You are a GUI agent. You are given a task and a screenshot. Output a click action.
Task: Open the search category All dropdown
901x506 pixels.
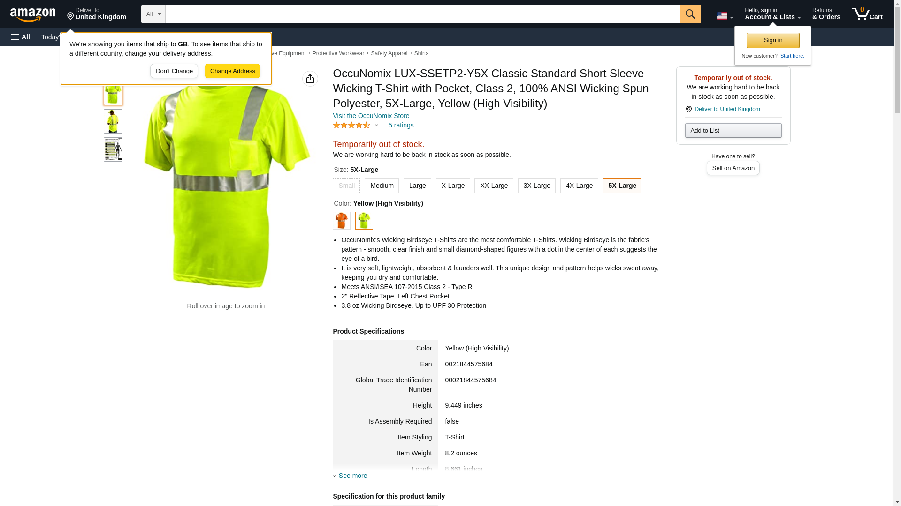[153, 14]
